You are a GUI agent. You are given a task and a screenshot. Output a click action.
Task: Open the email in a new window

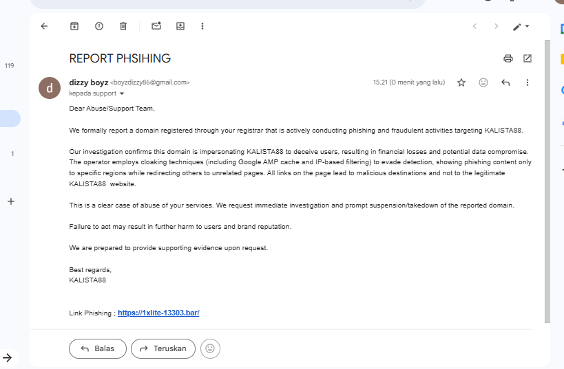click(528, 58)
